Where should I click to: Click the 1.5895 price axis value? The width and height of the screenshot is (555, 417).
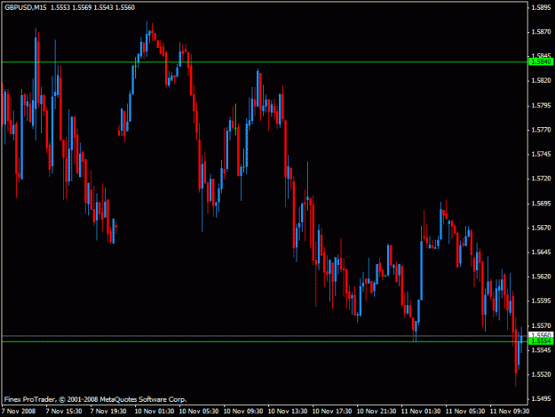tap(541, 7)
